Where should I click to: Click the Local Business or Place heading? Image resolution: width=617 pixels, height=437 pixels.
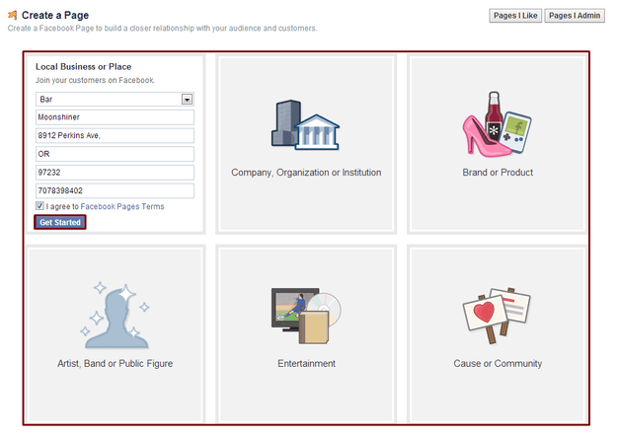click(84, 67)
